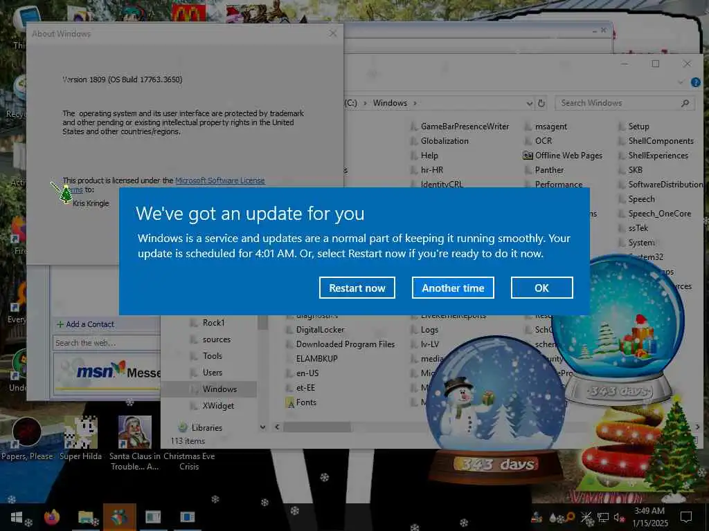
Task: Focus the Search the web field
Action: [x=106, y=343]
